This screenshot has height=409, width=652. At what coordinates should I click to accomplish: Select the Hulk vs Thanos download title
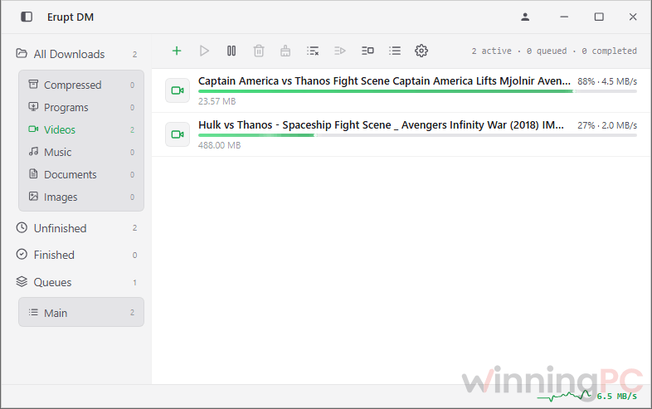[x=381, y=124]
